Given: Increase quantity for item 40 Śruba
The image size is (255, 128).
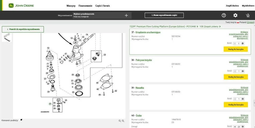Looking at the screenshot, I should click(243, 126).
